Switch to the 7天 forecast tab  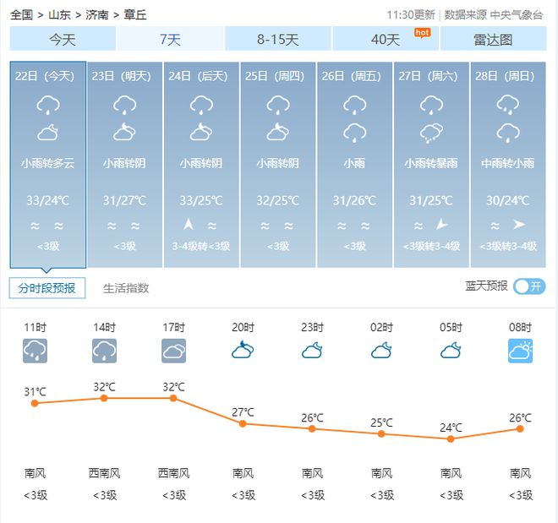[171, 38]
